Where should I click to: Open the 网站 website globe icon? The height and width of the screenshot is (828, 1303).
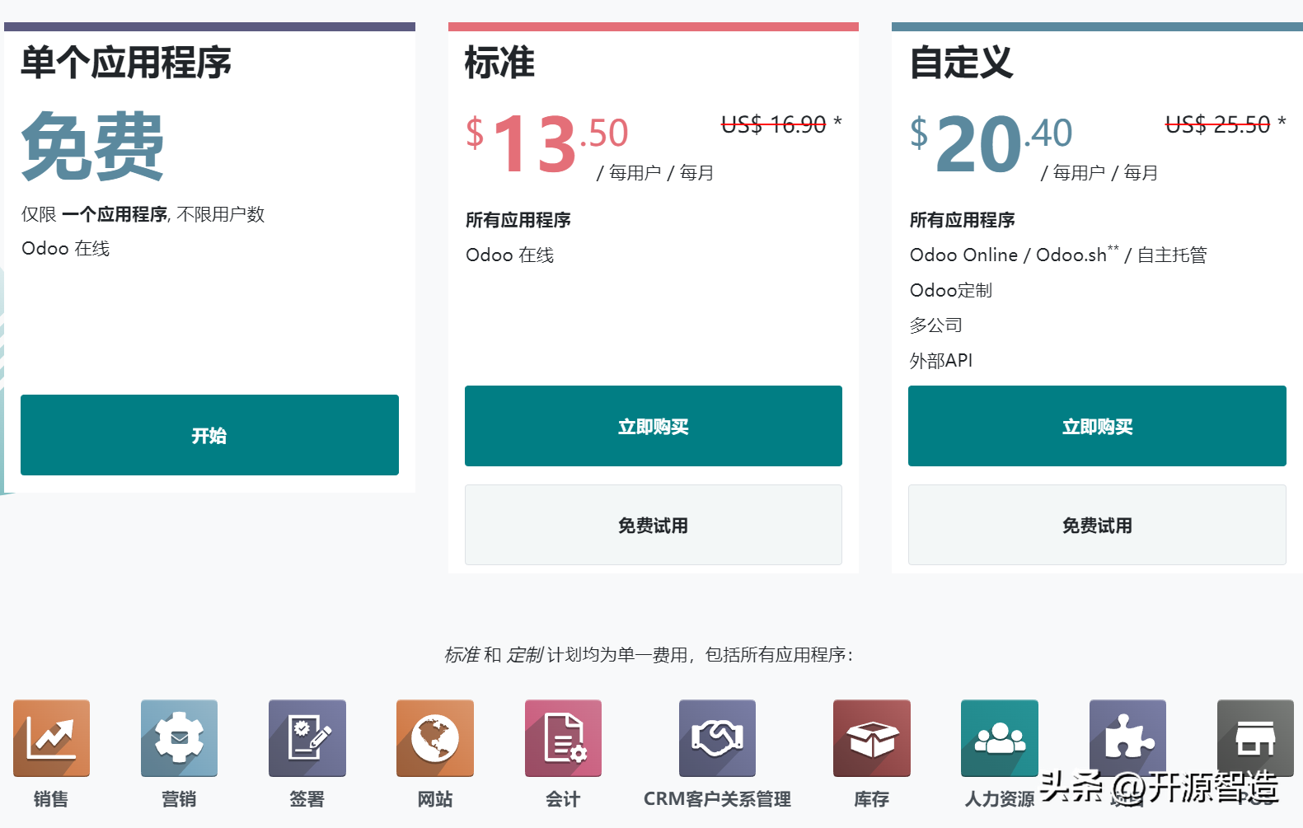[x=435, y=738]
